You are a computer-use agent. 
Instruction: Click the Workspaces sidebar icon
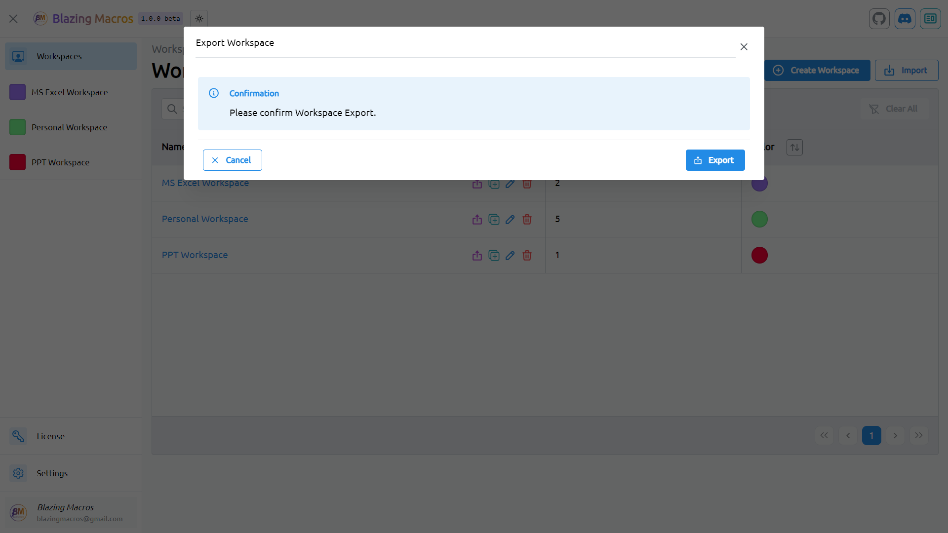pos(18,56)
